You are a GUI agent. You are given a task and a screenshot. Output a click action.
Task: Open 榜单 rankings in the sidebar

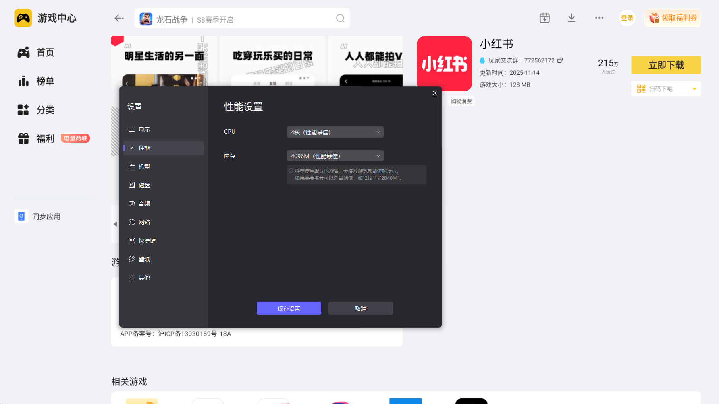(x=36, y=81)
